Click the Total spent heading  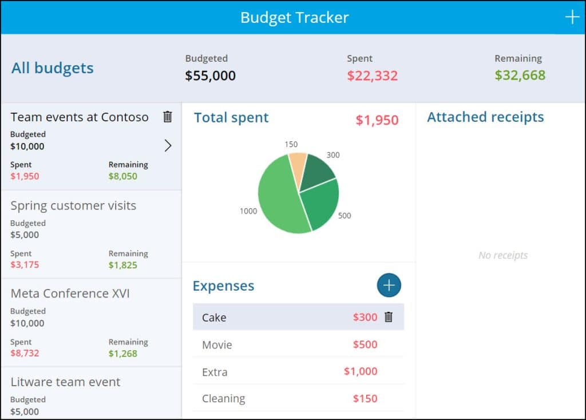pyautogui.click(x=231, y=118)
